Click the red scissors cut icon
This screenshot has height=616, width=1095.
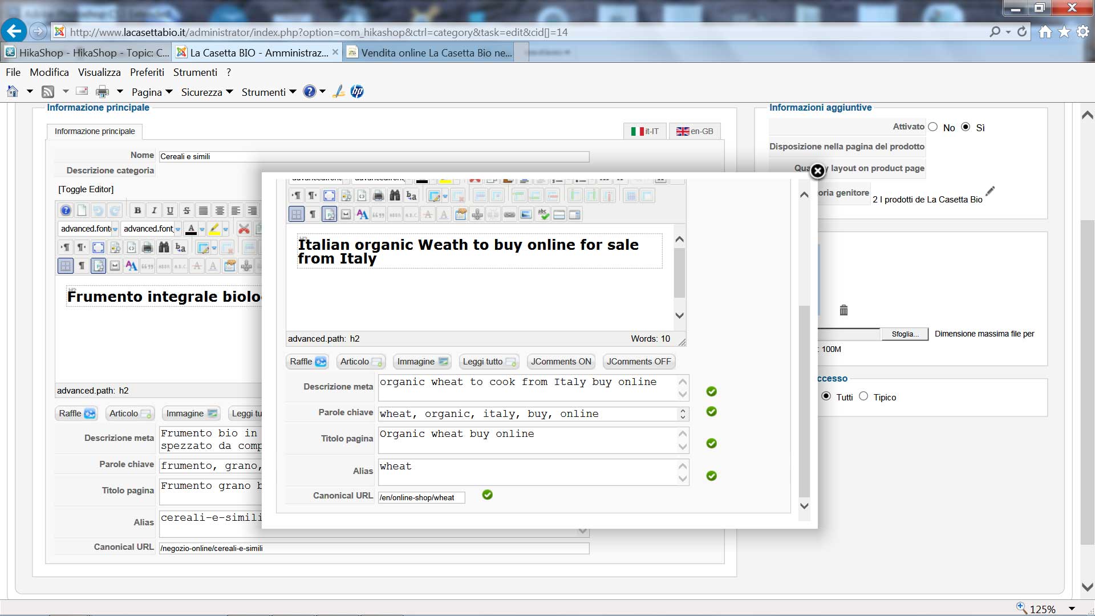pos(244,229)
